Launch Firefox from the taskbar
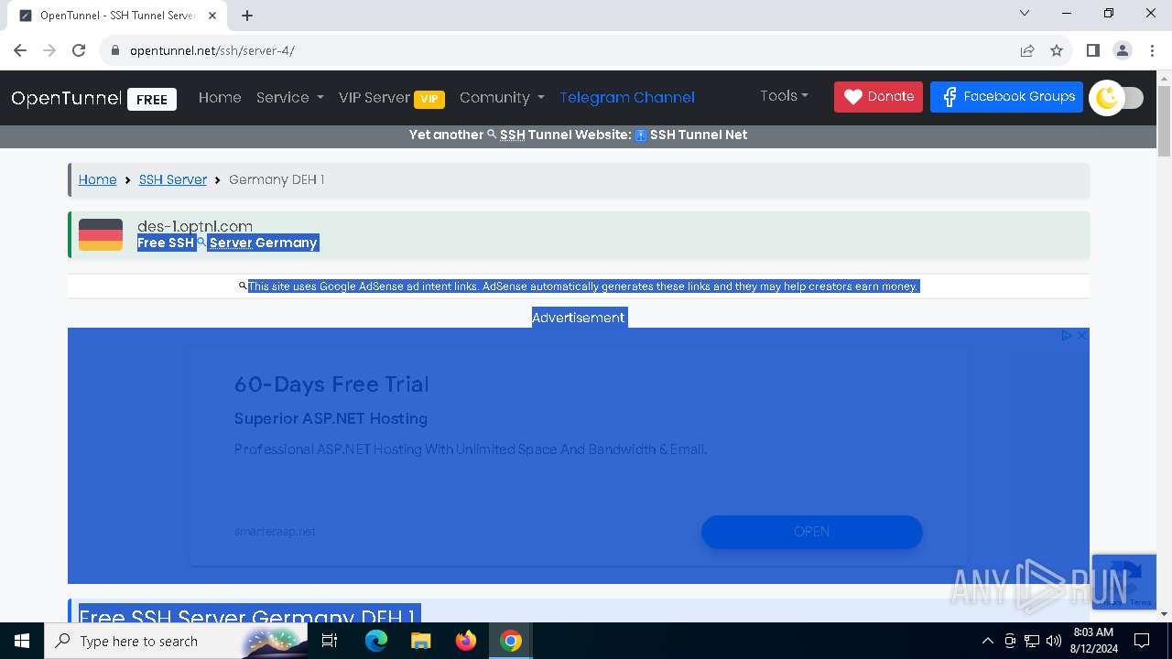The width and height of the screenshot is (1172, 659). tap(465, 641)
